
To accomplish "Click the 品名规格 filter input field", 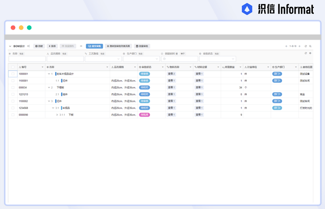I will pyautogui.click(x=65, y=59).
